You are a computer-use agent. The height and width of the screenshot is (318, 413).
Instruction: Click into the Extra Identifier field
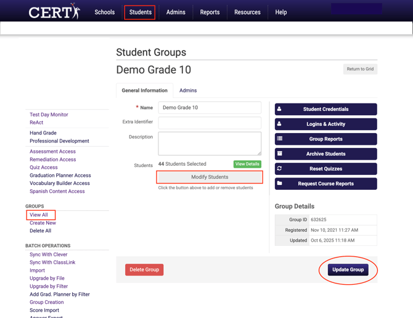coord(210,123)
